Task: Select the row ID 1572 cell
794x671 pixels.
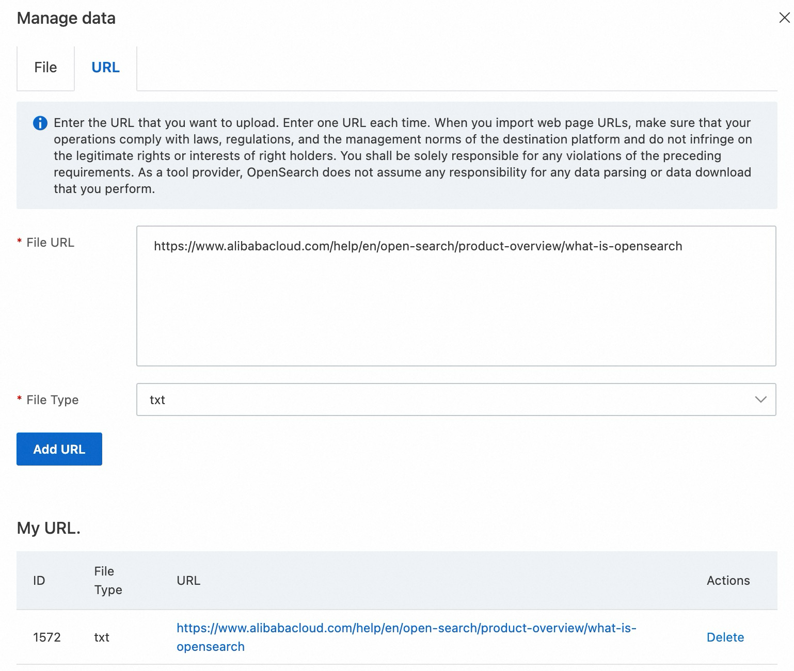Action: (x=47, y=637)
